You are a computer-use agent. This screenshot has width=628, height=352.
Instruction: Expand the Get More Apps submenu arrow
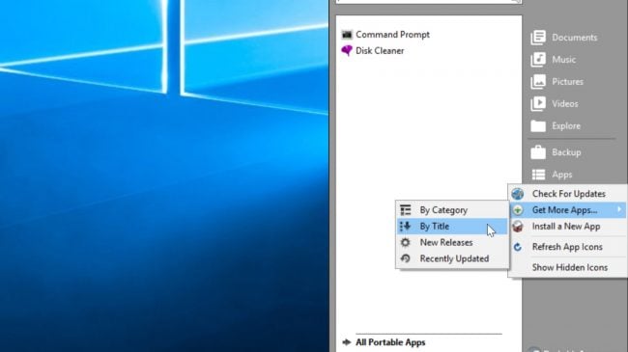point(619,209)
